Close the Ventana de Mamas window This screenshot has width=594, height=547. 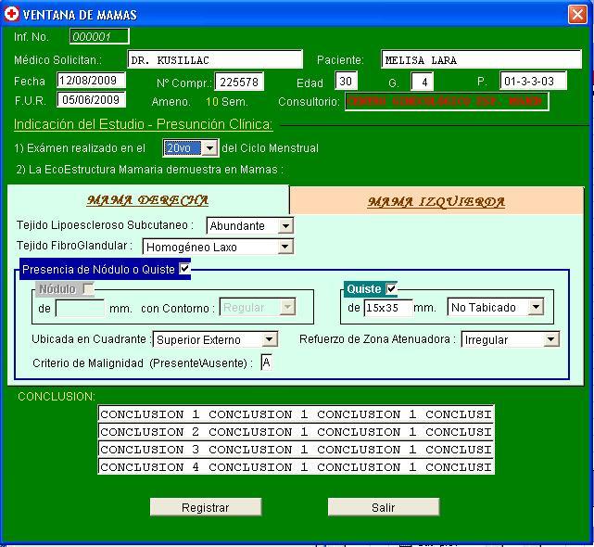tap(577, 15)
